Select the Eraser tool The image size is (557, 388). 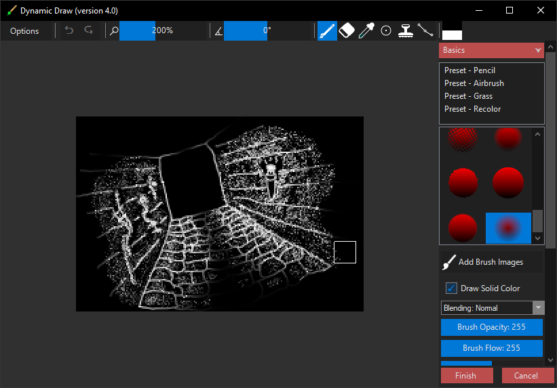pos(347,31)
